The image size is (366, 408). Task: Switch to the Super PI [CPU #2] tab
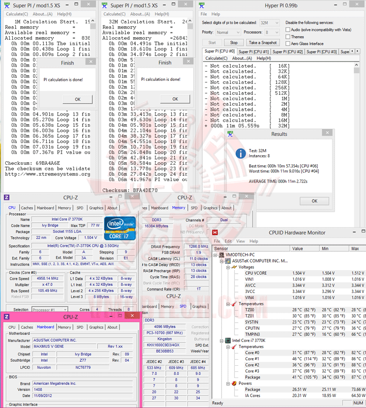pos(288,52)
